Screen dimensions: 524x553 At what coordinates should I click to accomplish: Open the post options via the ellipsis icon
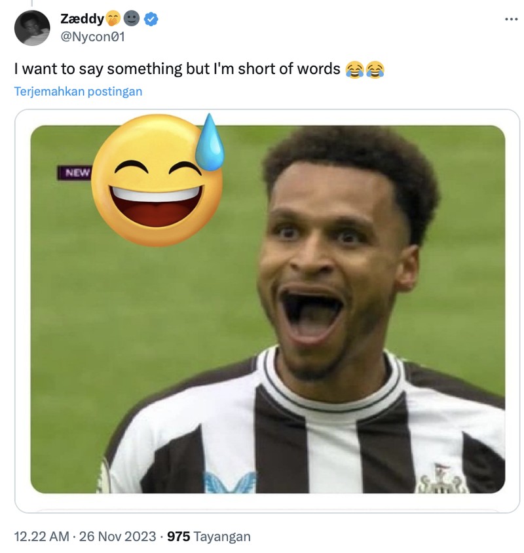point(510,20)
